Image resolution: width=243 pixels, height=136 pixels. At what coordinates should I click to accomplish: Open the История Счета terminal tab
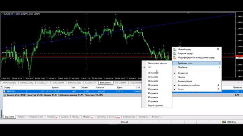tap(36, 117)
